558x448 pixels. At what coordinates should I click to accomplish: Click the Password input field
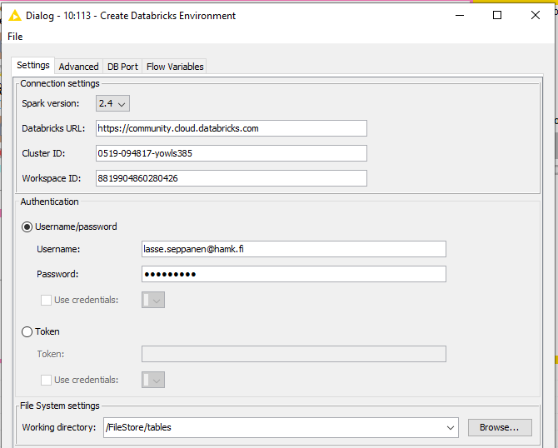[x=294, y=274]
